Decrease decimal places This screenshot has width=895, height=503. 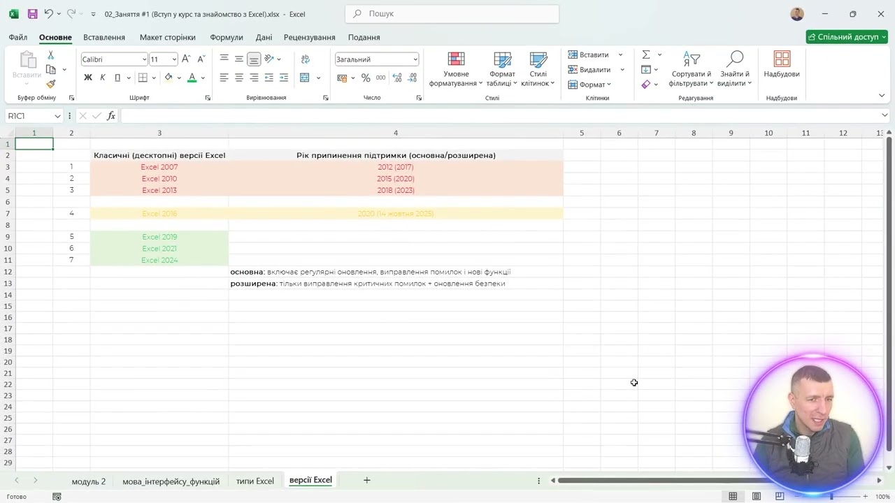click(413, 78)
